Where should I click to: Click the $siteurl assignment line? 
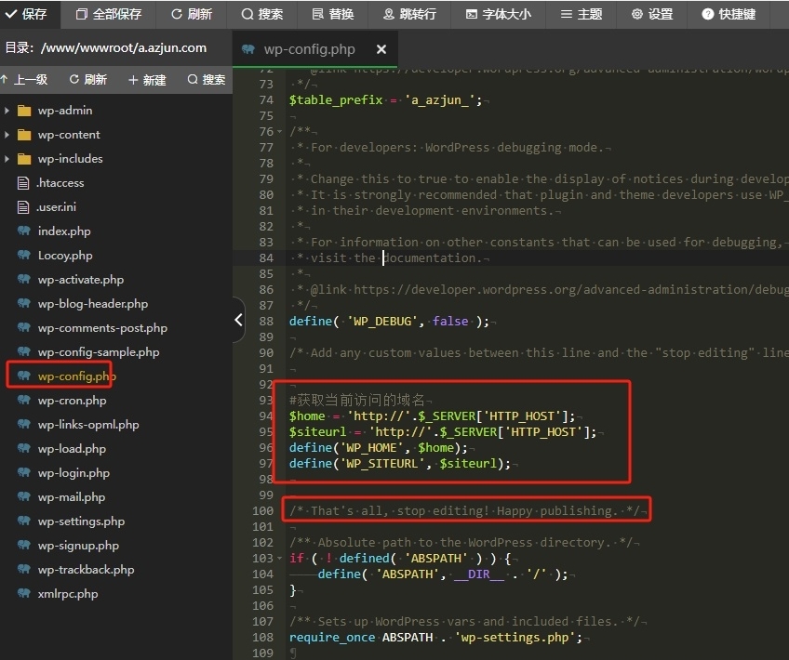443,432
